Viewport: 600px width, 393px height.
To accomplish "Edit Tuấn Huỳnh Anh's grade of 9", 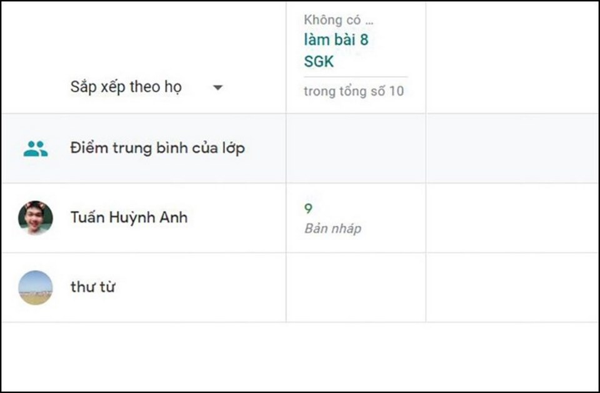I will (x=309, y=209).
